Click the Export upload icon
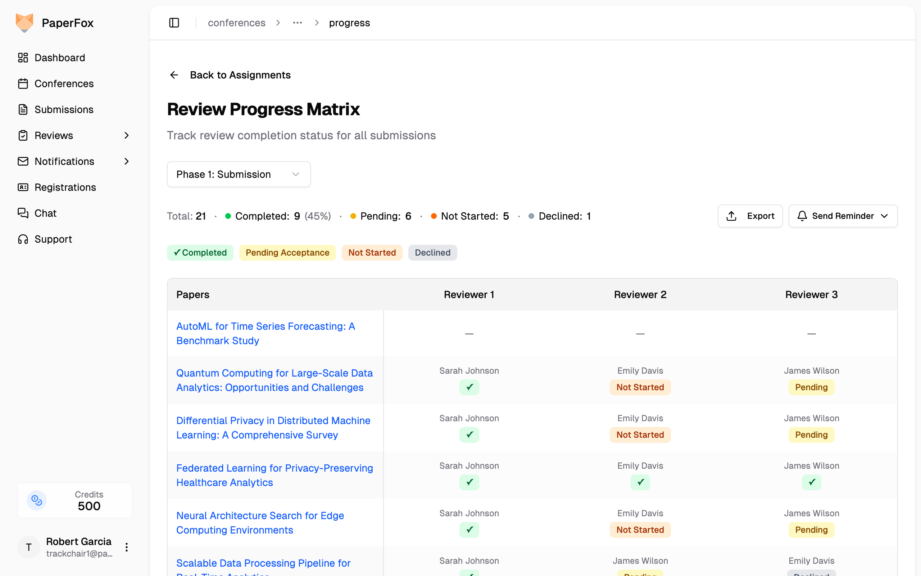 click(x=731, y=216)
